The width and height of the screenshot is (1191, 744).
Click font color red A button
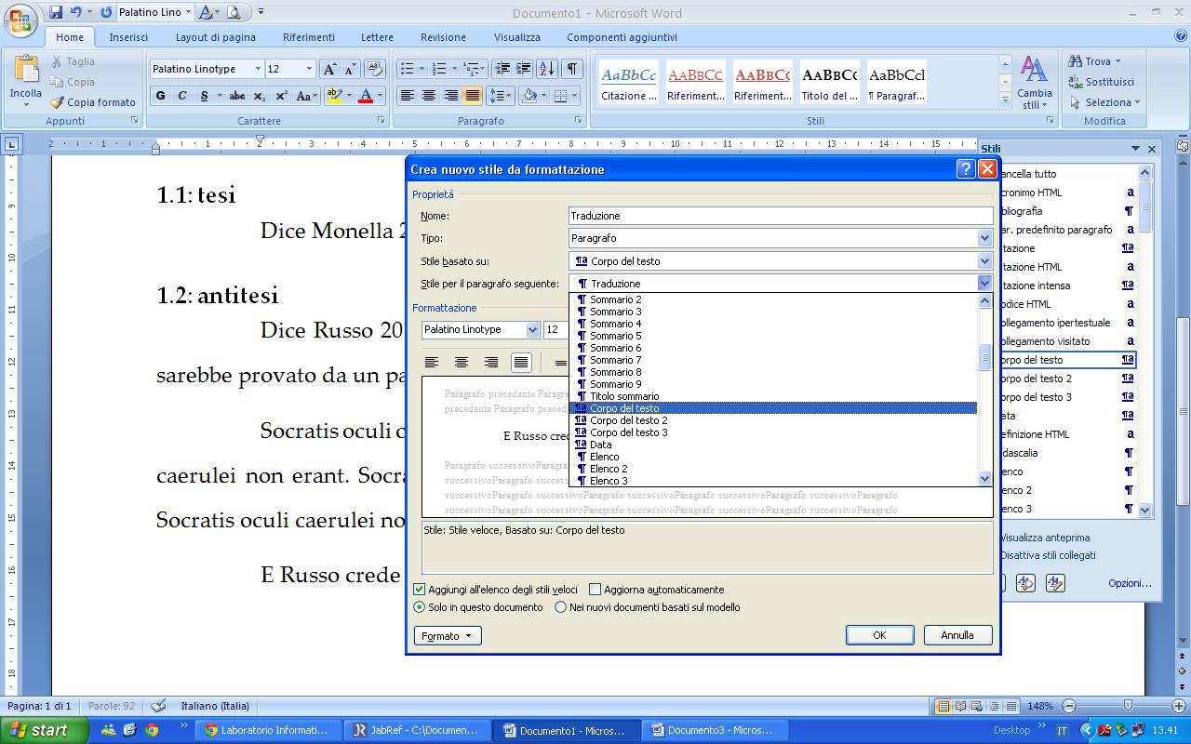coord(366,96)
